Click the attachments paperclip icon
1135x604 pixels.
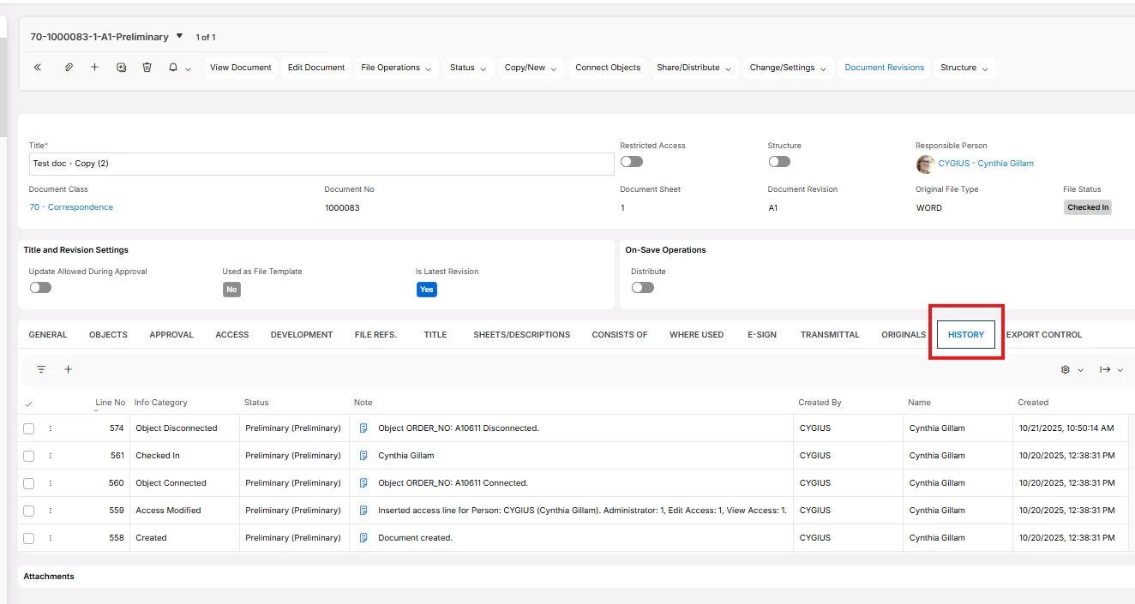click(69, 68)
